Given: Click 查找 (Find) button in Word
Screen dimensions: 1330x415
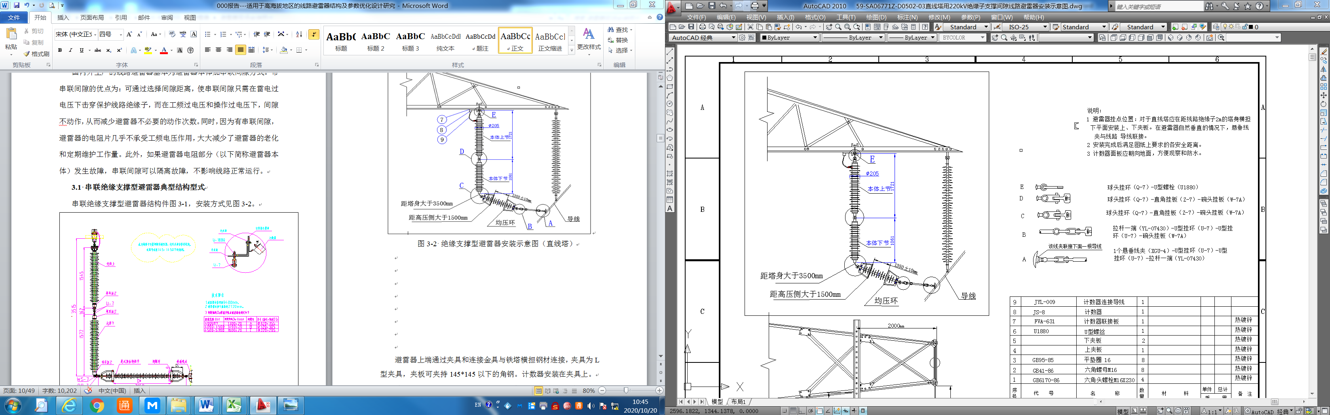Looking at the screenshot, I should point(619,30).
